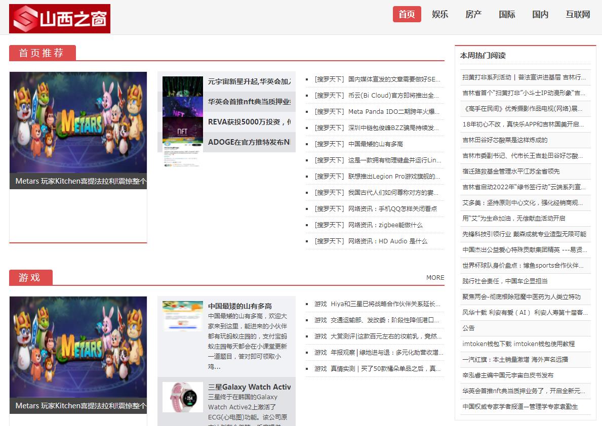Screen dimensions: 602x426
Task: Read 元宇宙新星升起,华英会加 headline
Action: click(250, 81)
